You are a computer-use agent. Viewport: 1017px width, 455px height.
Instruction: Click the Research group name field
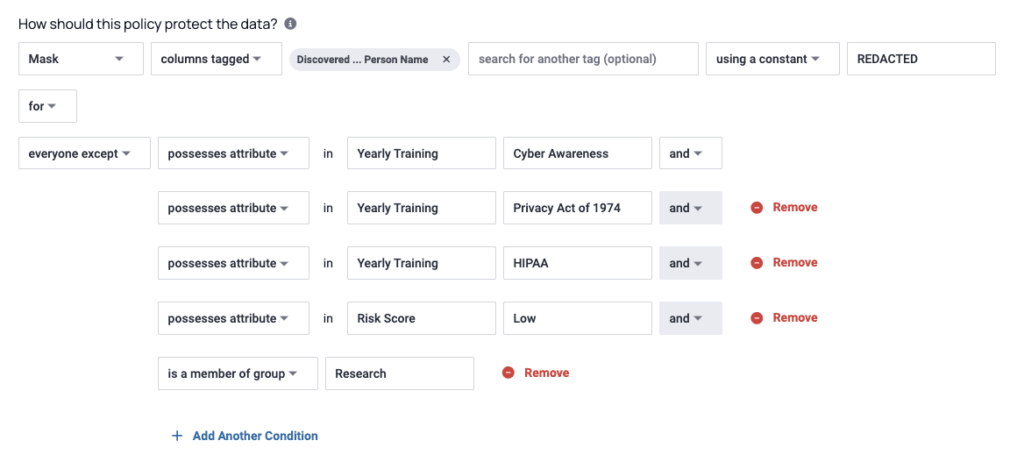click(x=400, y=373)
